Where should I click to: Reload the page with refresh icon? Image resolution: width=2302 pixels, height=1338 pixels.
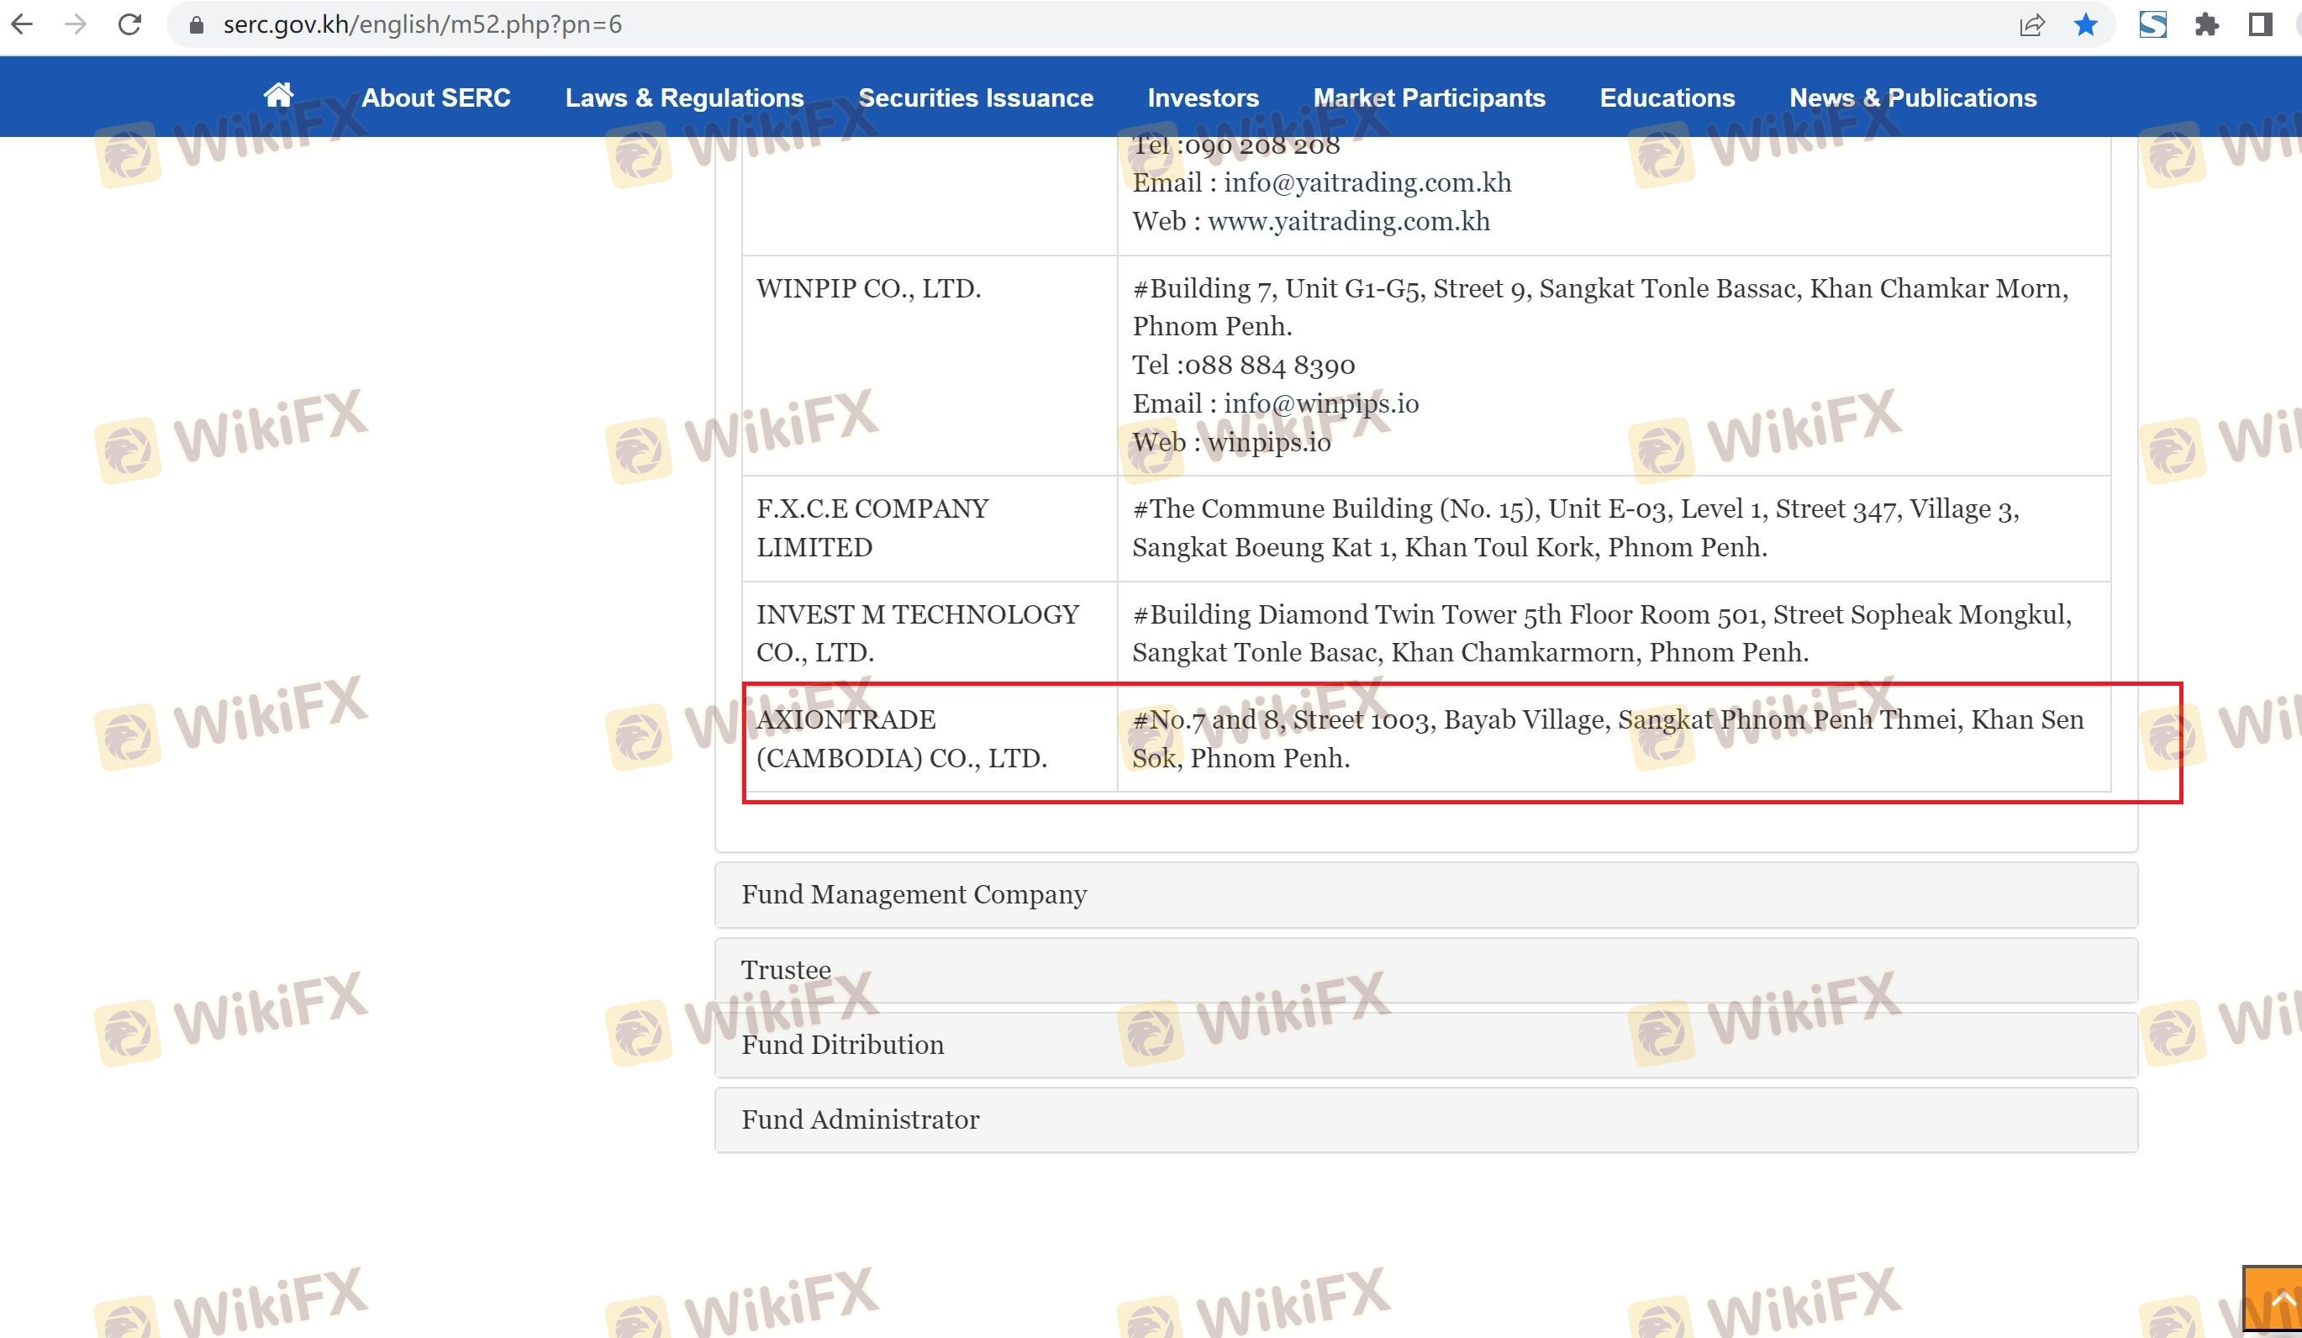pos(129,24)
